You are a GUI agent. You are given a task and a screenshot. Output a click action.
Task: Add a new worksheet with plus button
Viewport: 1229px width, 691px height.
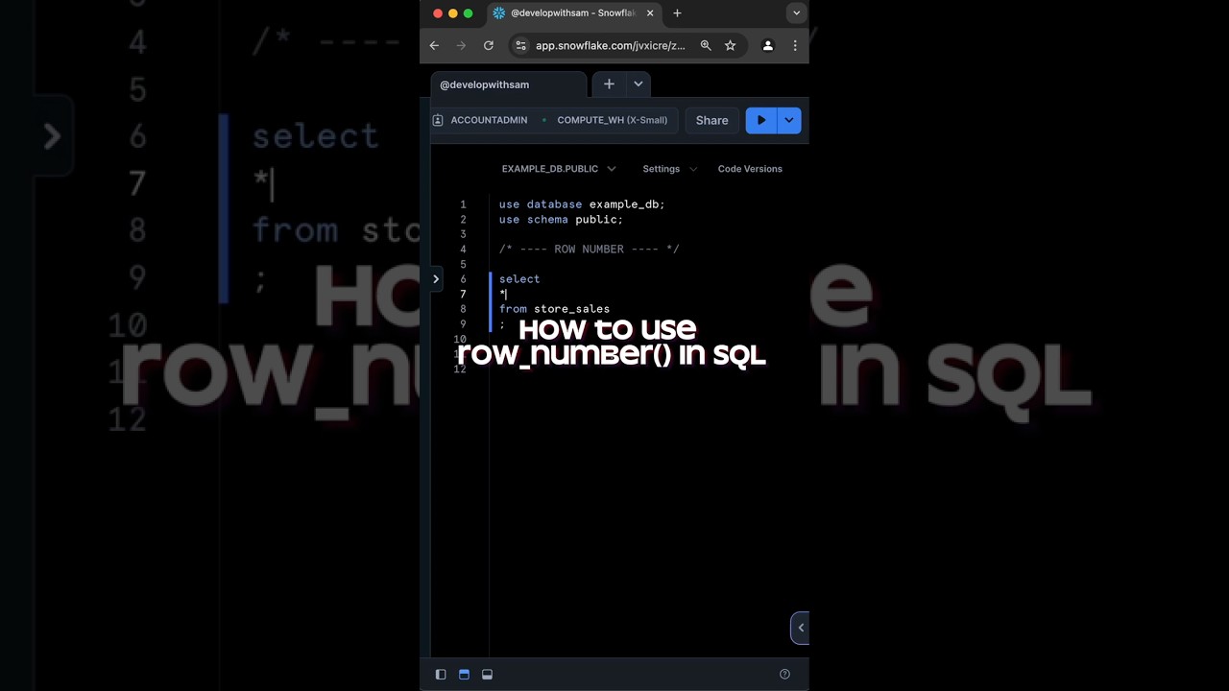click(x=609, y=84)
